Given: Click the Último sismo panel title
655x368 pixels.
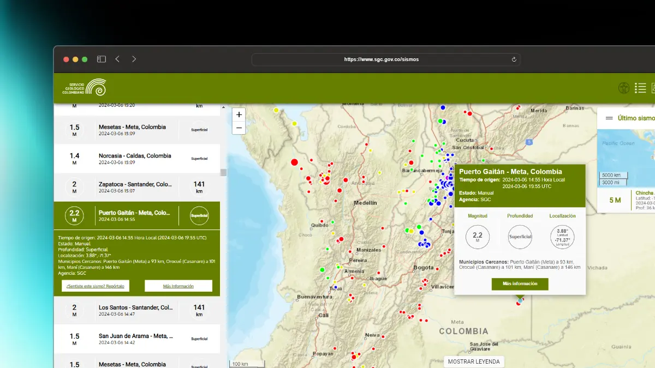Looking at the screenshot, I should point(636,118).
